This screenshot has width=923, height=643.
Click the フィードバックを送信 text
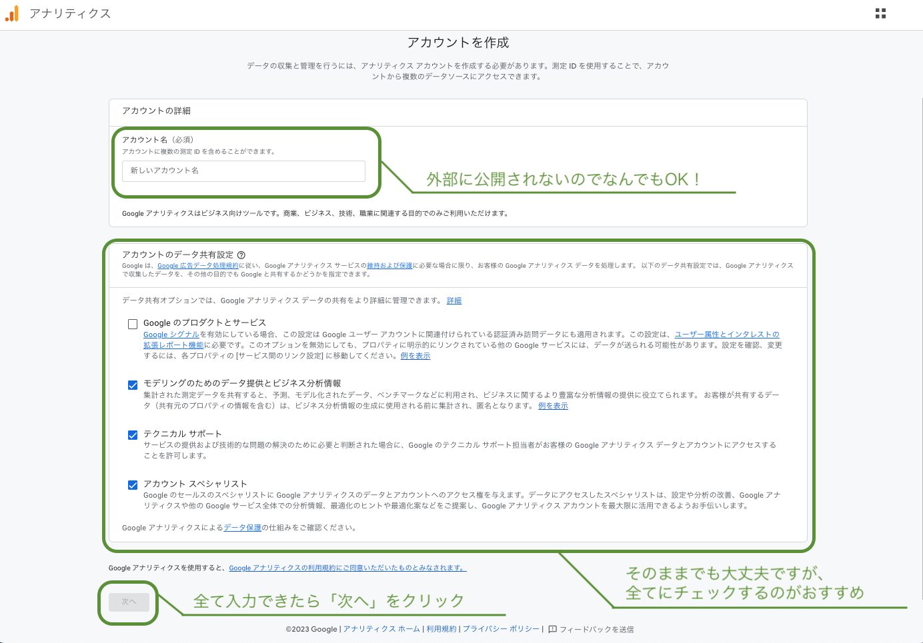coord(596,629)
